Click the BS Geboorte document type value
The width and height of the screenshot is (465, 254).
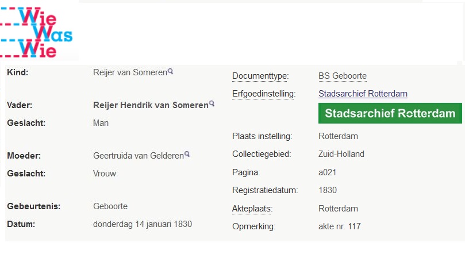pyautogui.click(x=343, y=76)
